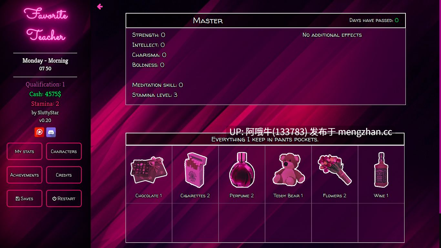Click the 07 50 clock time
Image resolution: width=441 pixels, height=248 pixels.
click(45, 68)
